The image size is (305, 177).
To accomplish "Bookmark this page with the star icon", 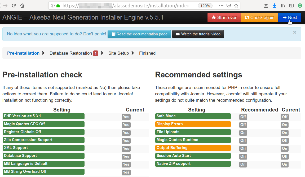I will (x=236, y=6).
